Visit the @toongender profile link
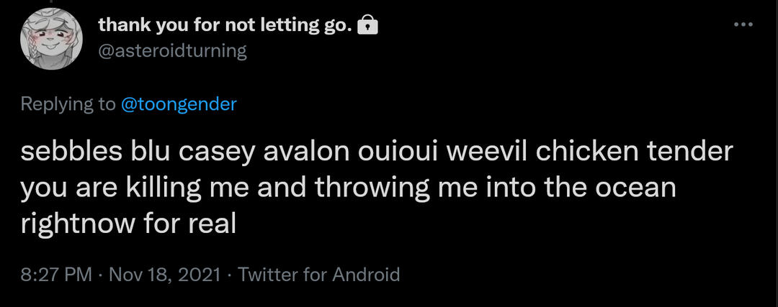 point(178,104)
